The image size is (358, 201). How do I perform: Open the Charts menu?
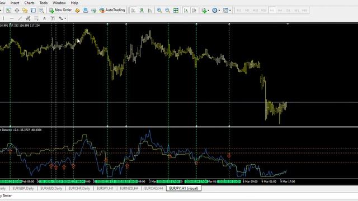pos(29,3)
